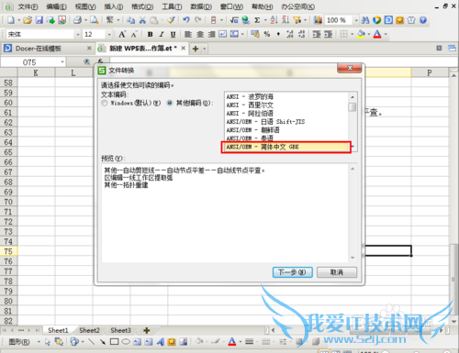Viewport: 459px width, 353px height.
Task: Expand the cell name box dropdown
Action: click(x=62, y=62)
